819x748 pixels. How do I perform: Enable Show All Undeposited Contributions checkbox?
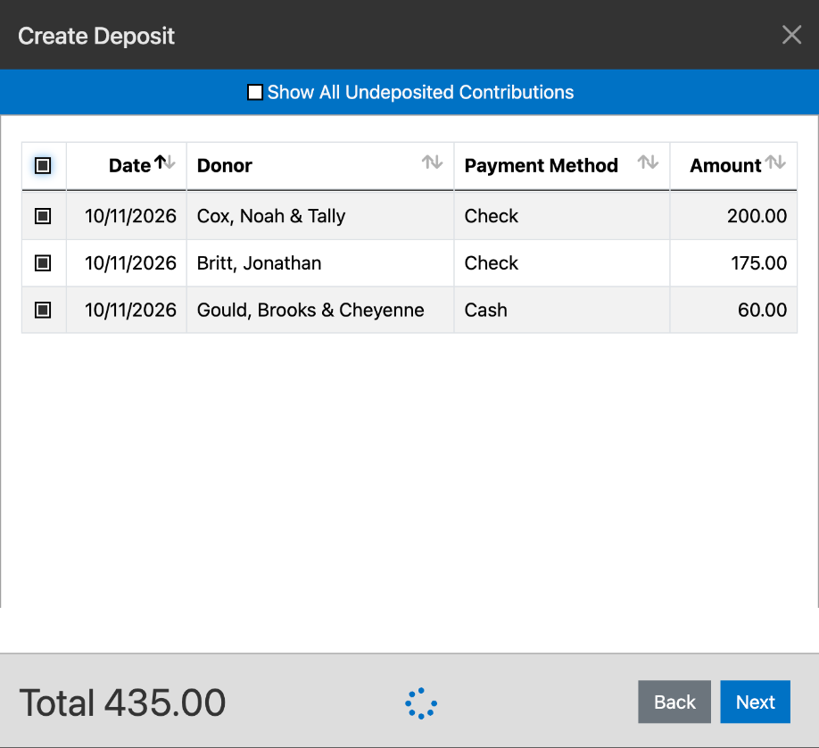coord(255,93)
